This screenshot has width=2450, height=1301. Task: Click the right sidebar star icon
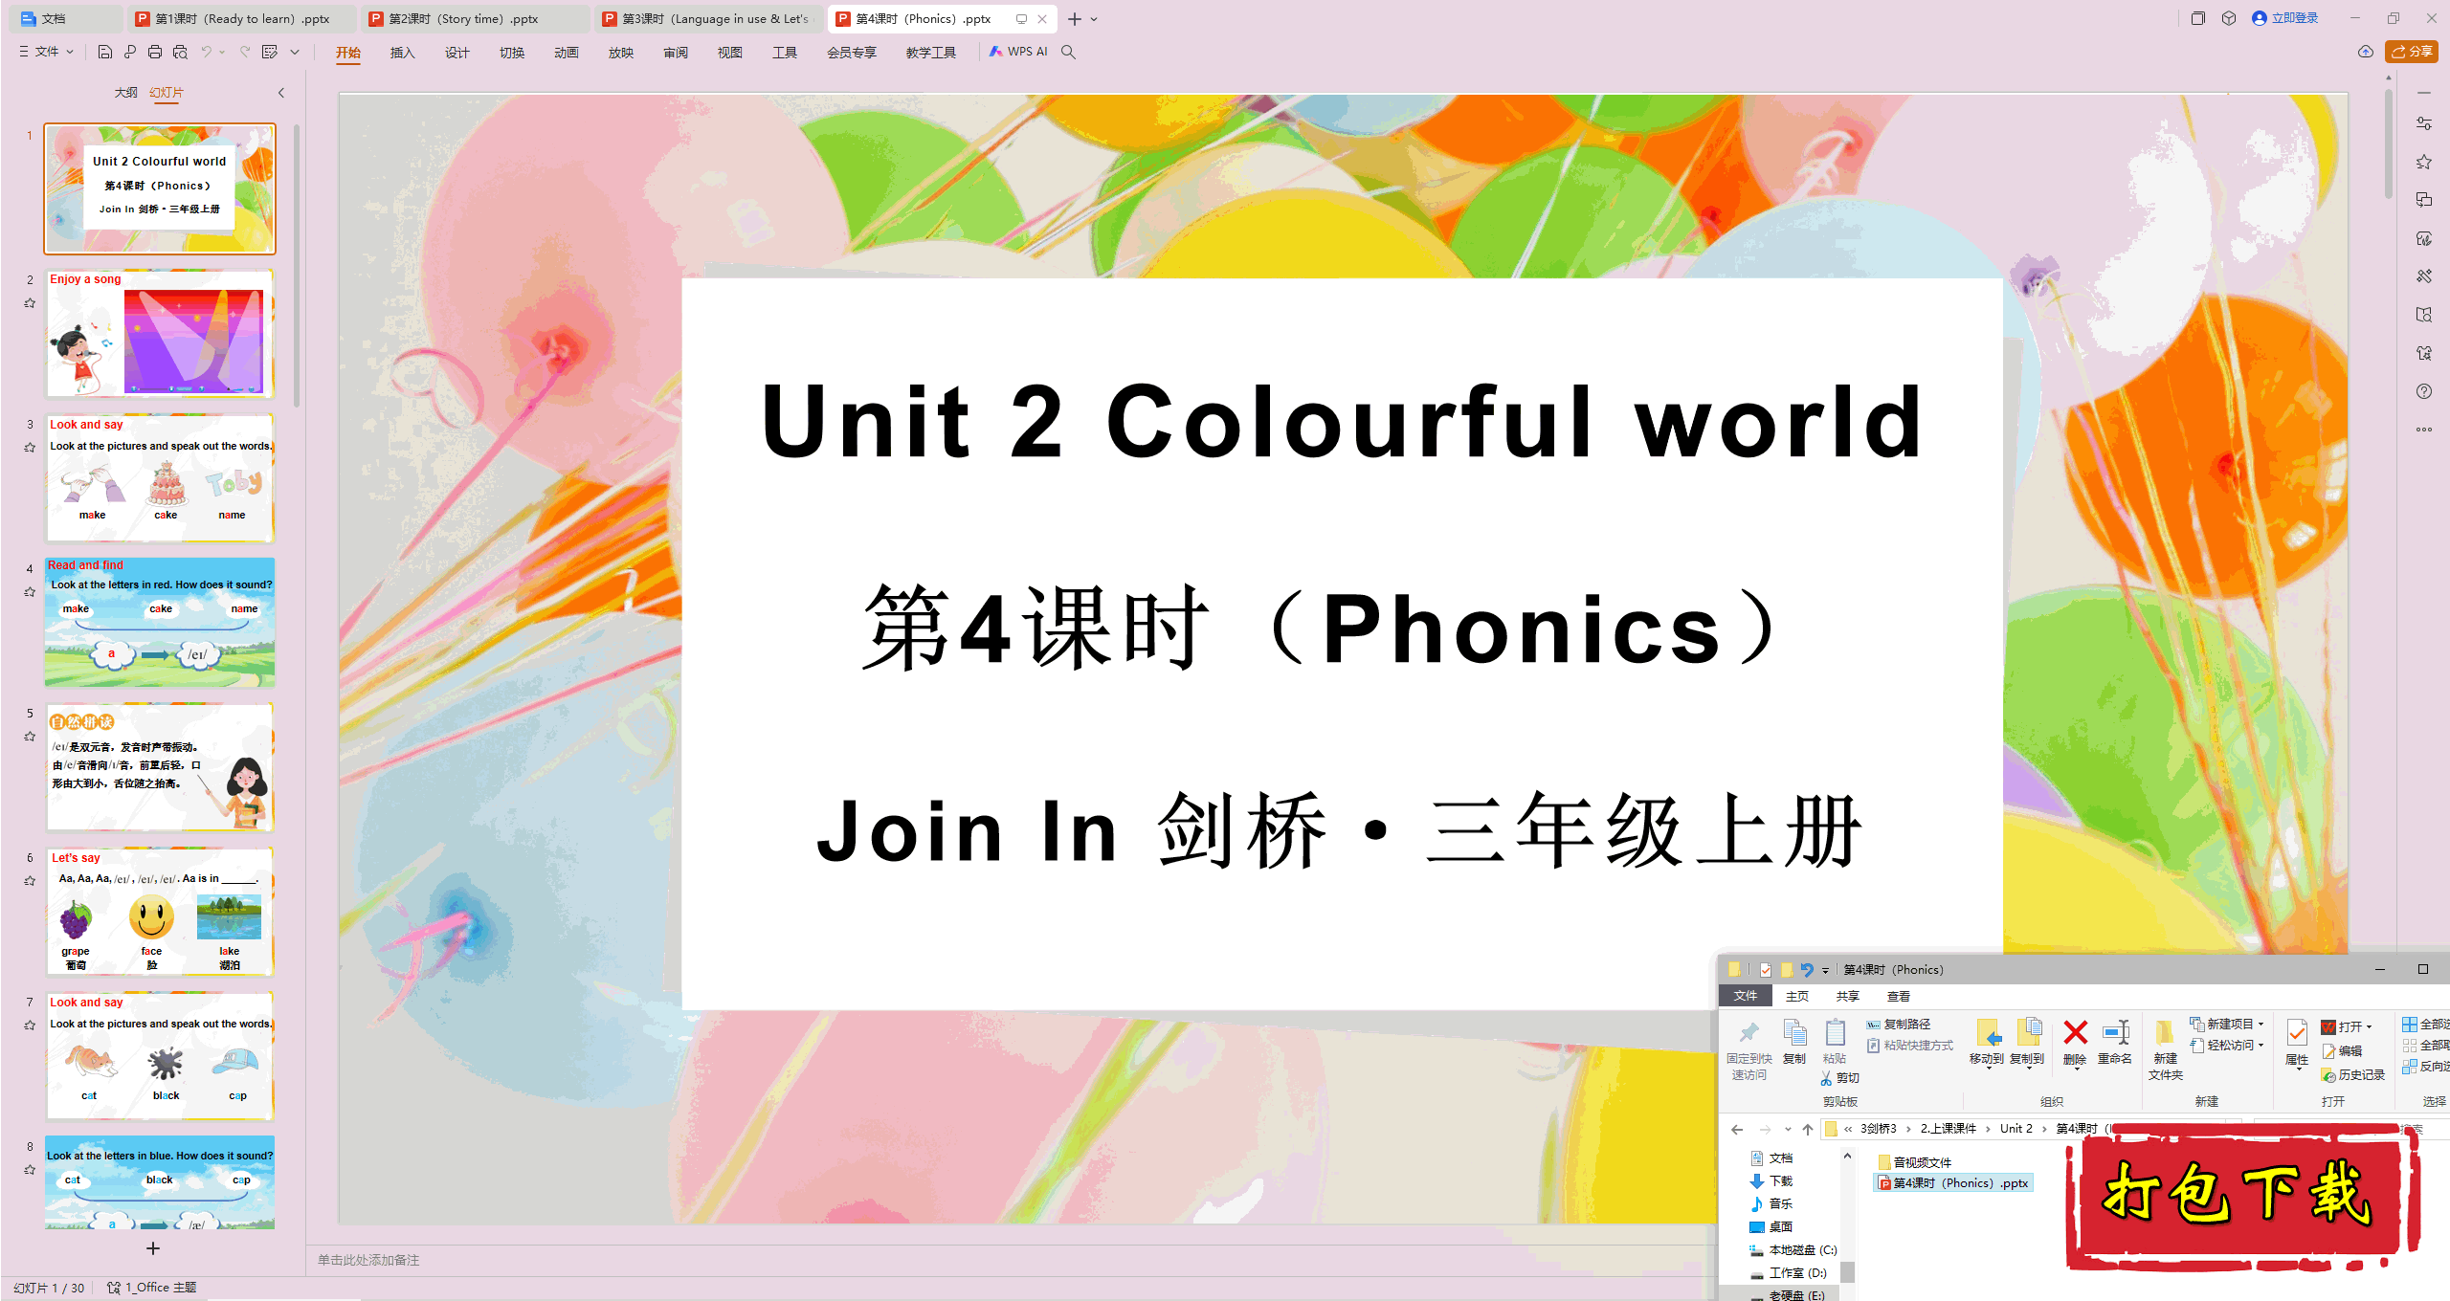click(2424, 162)
